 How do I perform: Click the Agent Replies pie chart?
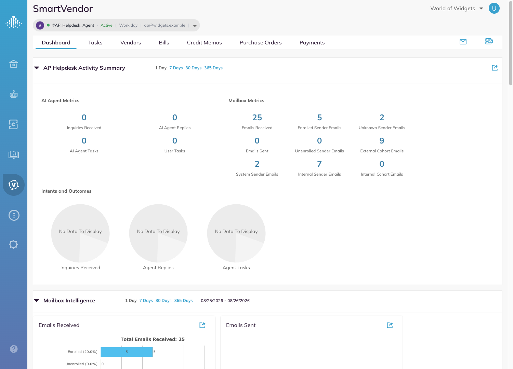point(158,233)
